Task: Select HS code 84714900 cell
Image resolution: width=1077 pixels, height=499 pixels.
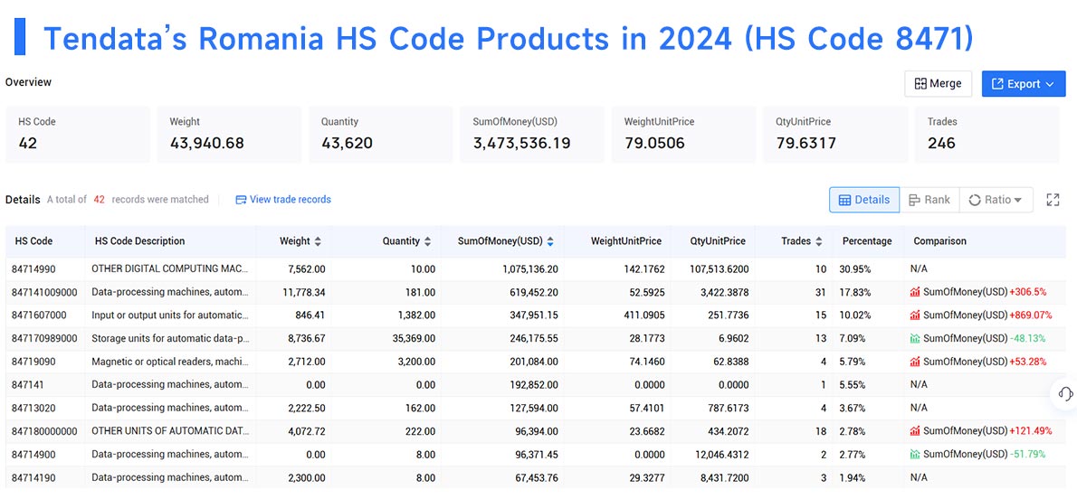Action: [33, 454]
